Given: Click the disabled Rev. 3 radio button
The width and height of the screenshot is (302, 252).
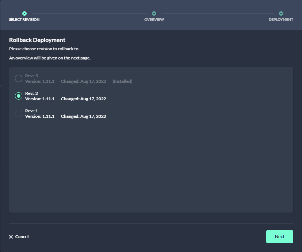Looking at the screenshot, I should tap(19, 78).
